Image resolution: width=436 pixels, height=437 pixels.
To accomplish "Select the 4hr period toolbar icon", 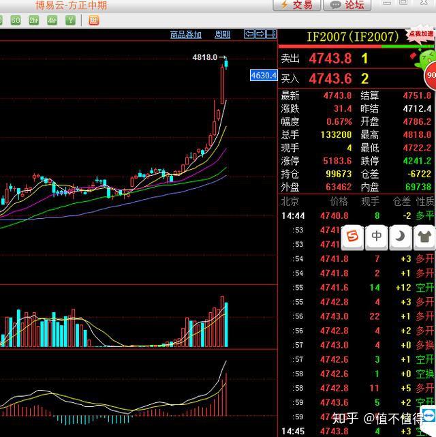I will tap(52, 20).
